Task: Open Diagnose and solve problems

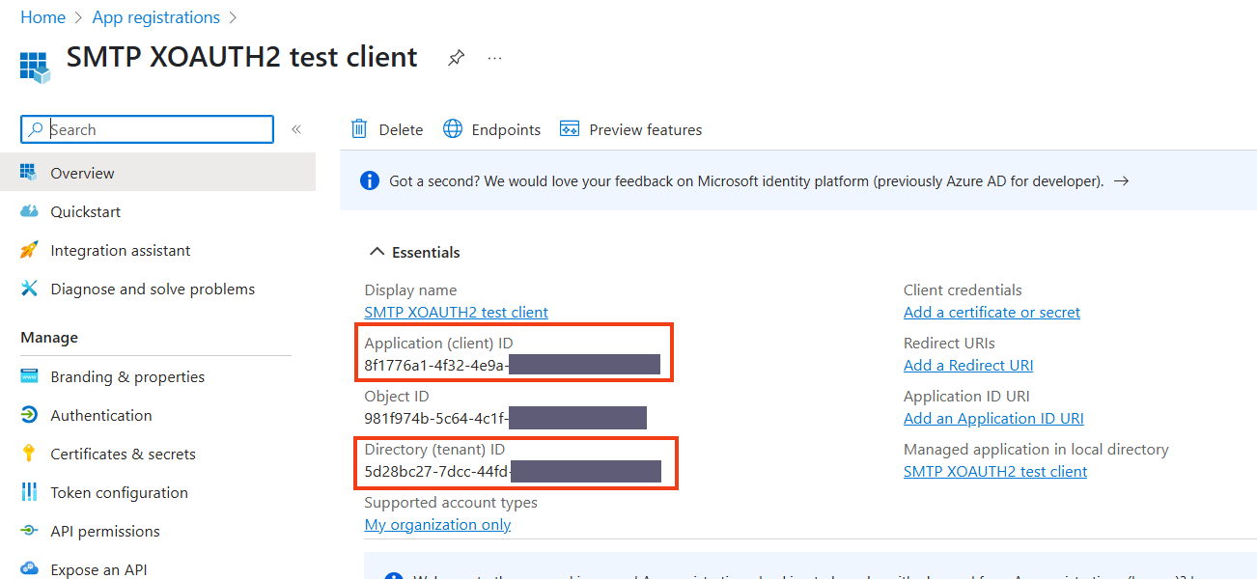Action: click(157, 289)
